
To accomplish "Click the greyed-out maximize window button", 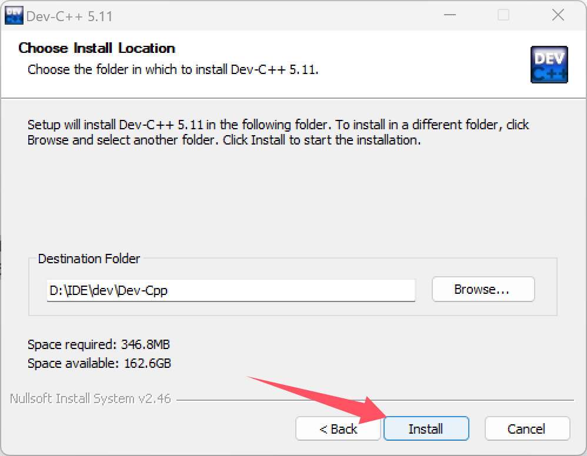I will pyautogui.click(x=503, y=15).
